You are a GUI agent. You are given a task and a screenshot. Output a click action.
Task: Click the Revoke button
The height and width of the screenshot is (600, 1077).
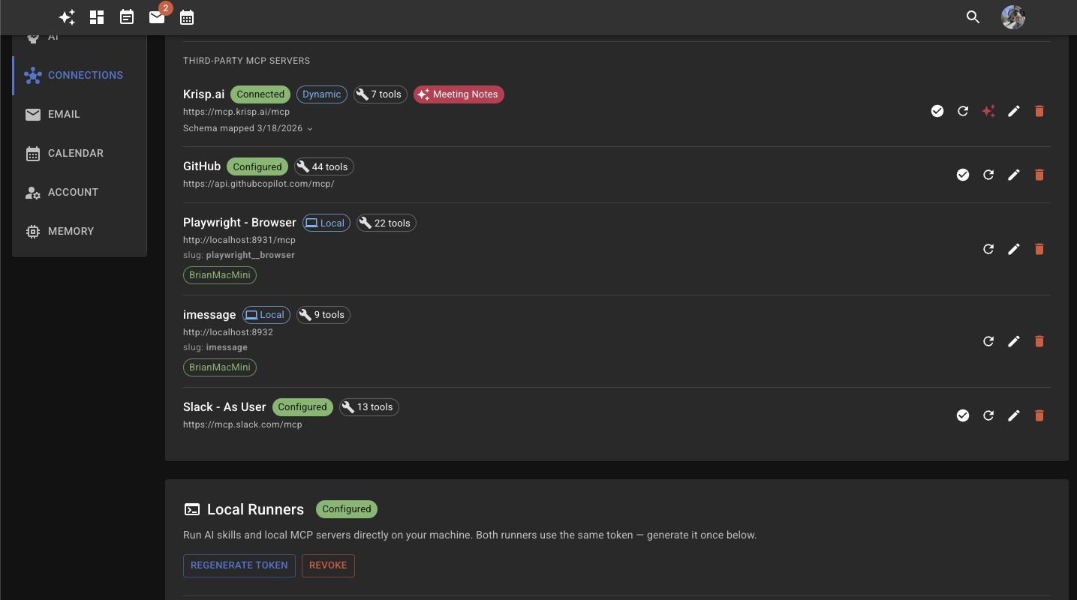(328, 565)
